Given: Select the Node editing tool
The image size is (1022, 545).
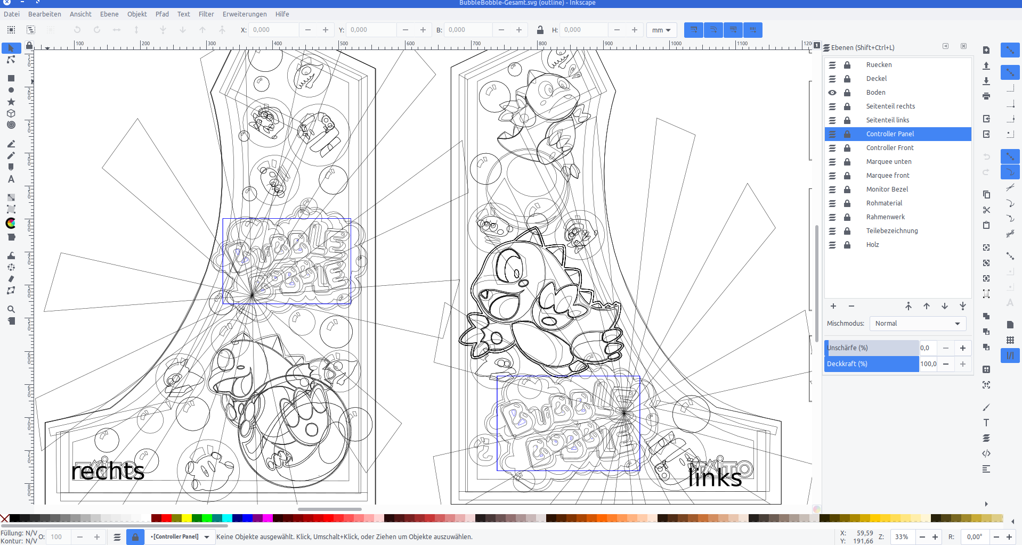Looking at the screenshot, I should [x=11, y=60].
